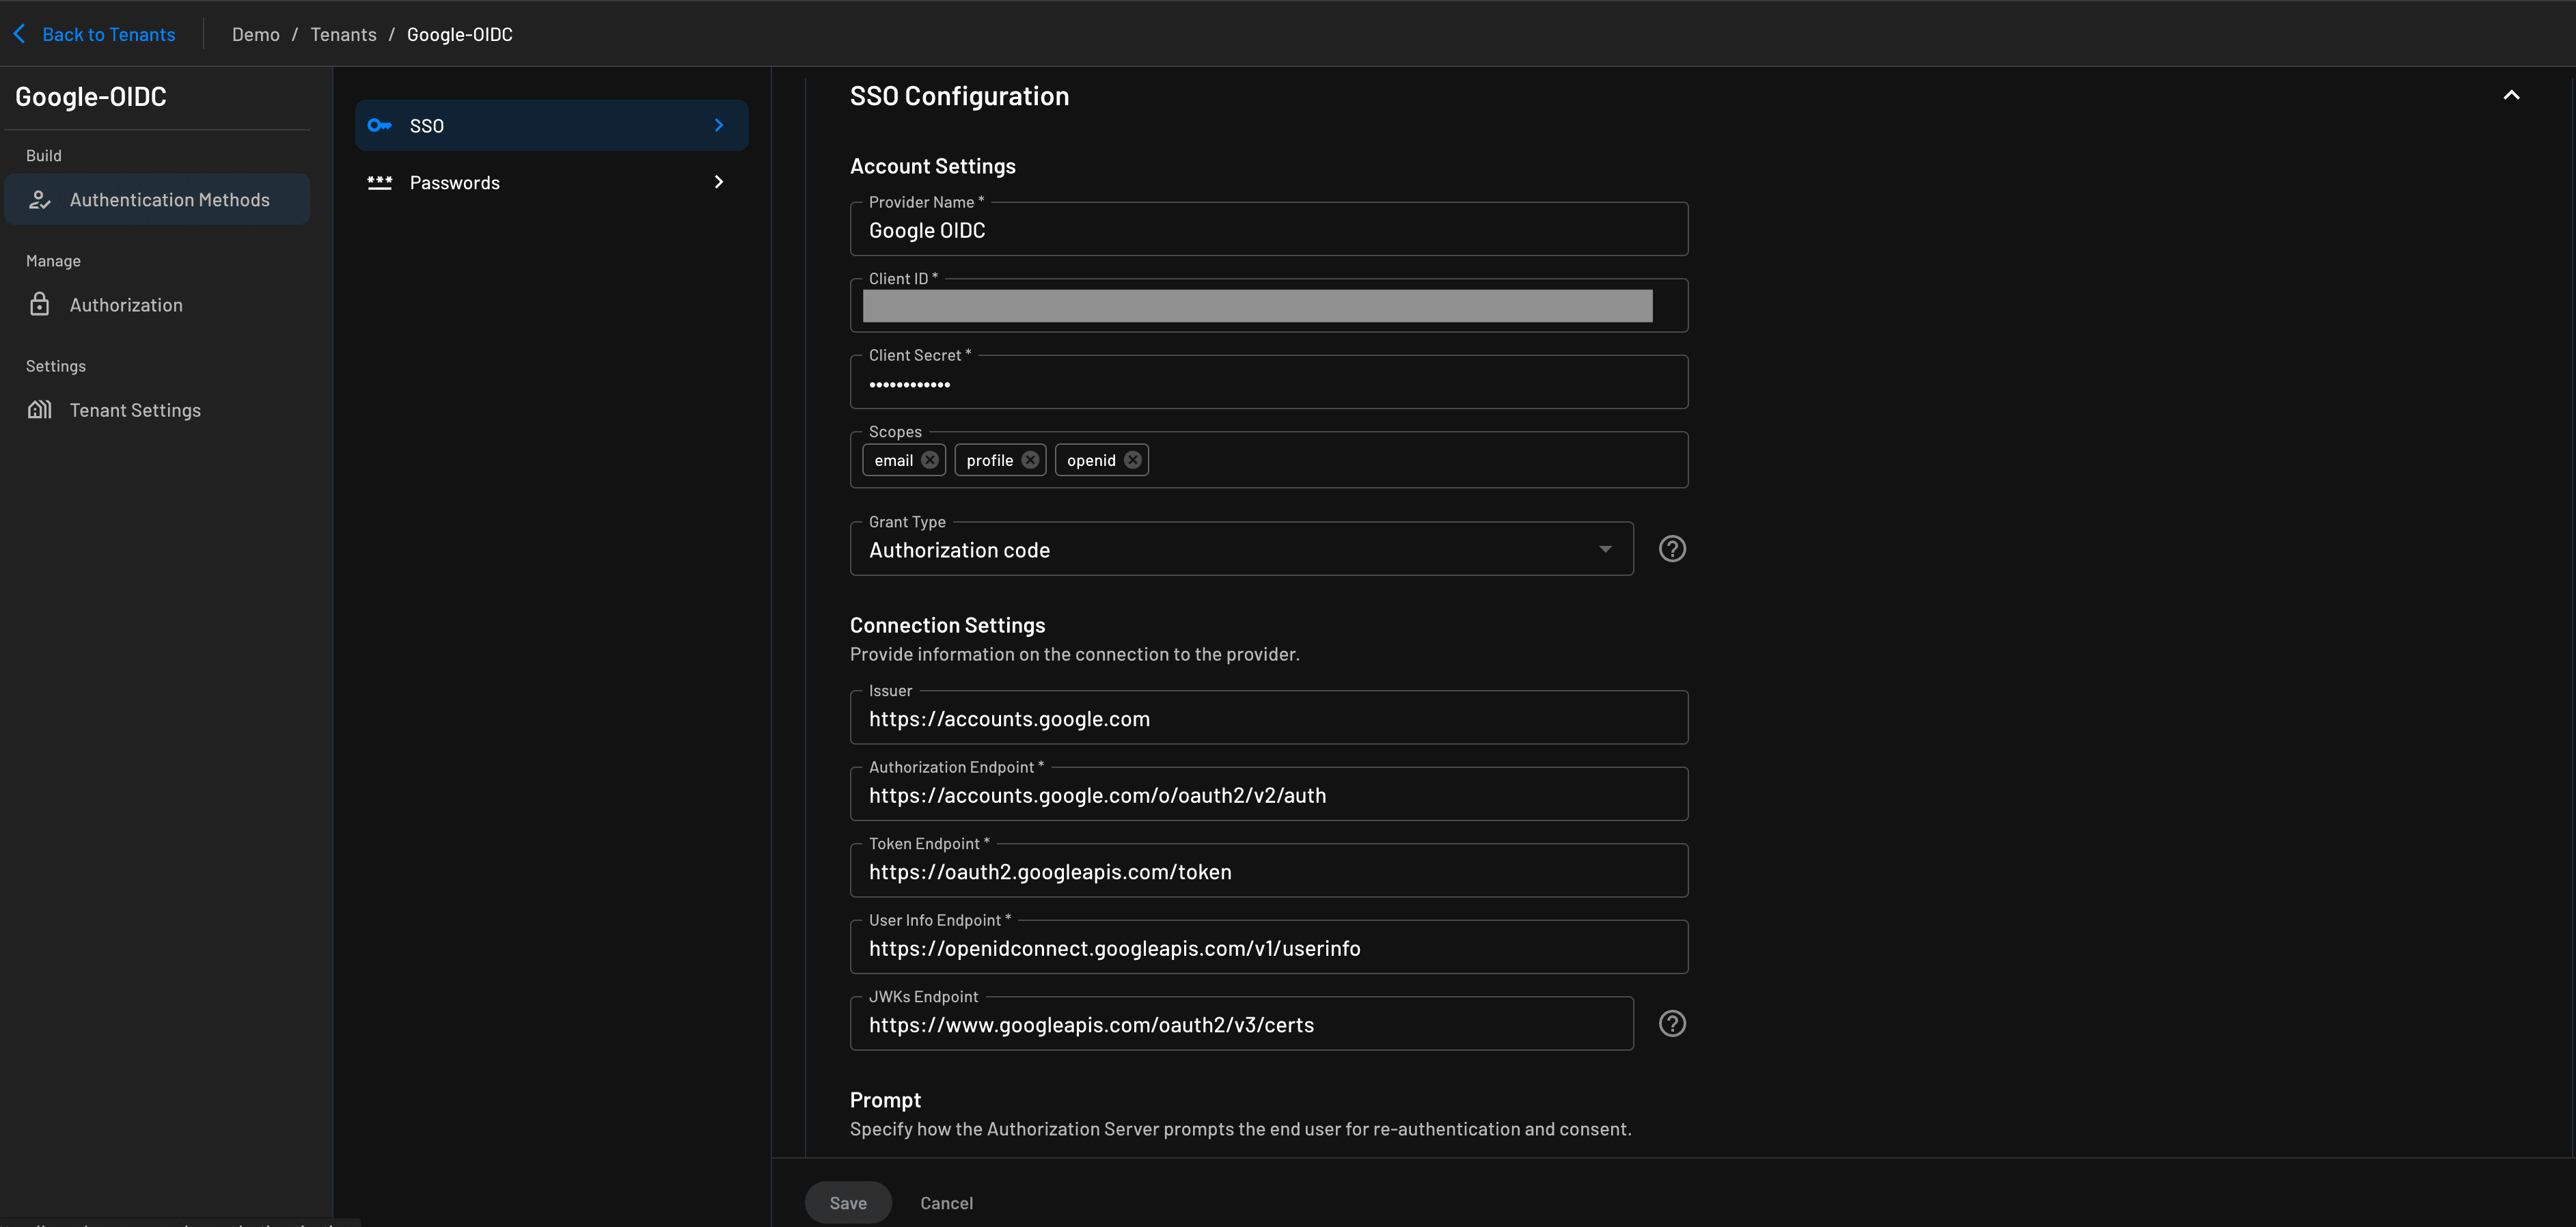Open the Grant Type dropdown
2576x1227 pixels.
pos(1240,550)
